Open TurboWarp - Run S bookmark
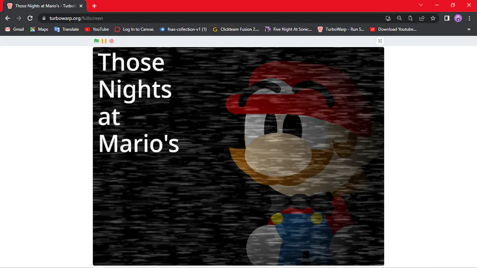Viewport: 477px width, 268px height. 341,29
